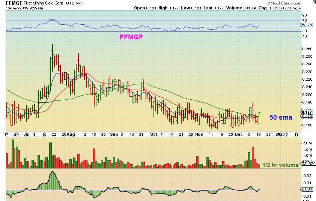Click the 0.230 price axis label

[307, 72]
